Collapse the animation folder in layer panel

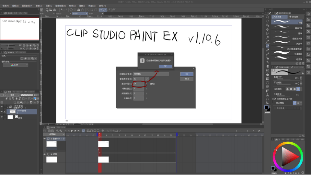(x=7, y=107)
